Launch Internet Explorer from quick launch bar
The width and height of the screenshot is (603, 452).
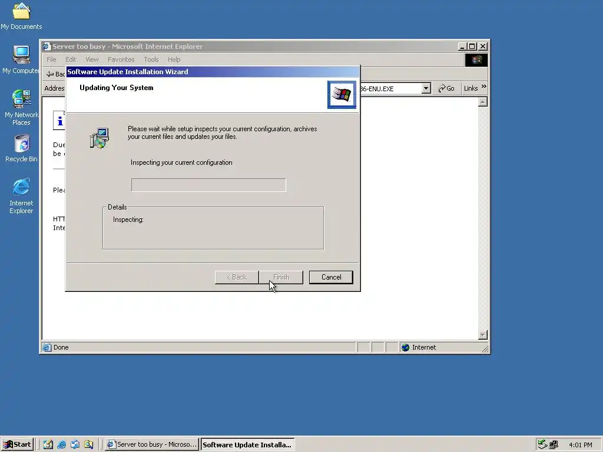coord(61,444)
